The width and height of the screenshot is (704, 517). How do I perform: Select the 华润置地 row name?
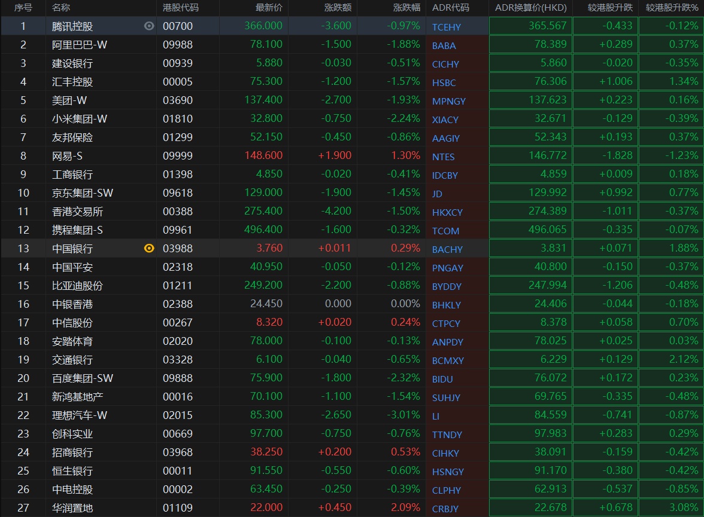click(x=72, y=508)
